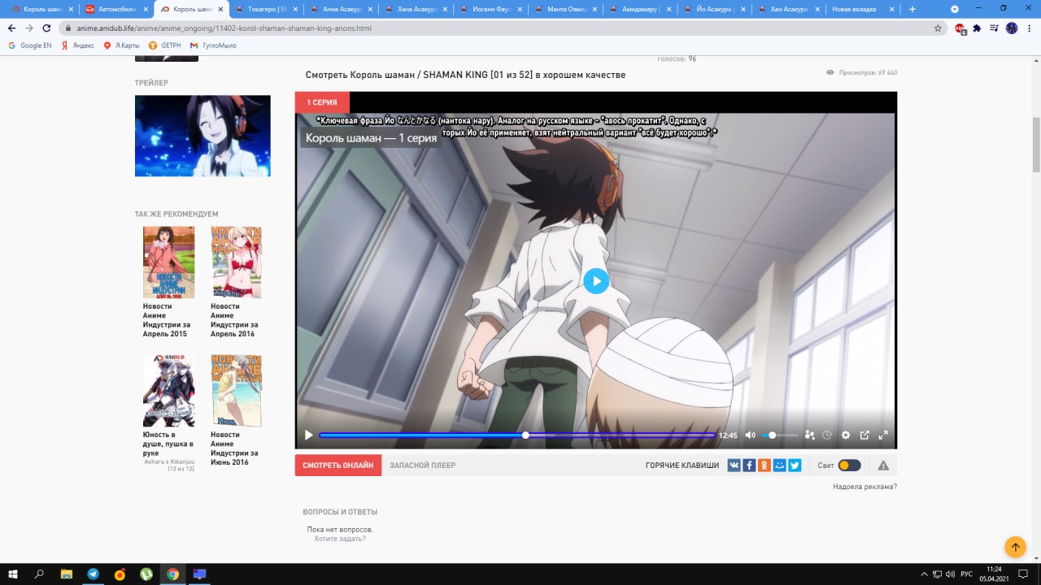Screen dimensions: 1041x585
Task: Open the Google EN bookmark
Action: [29, 45]
